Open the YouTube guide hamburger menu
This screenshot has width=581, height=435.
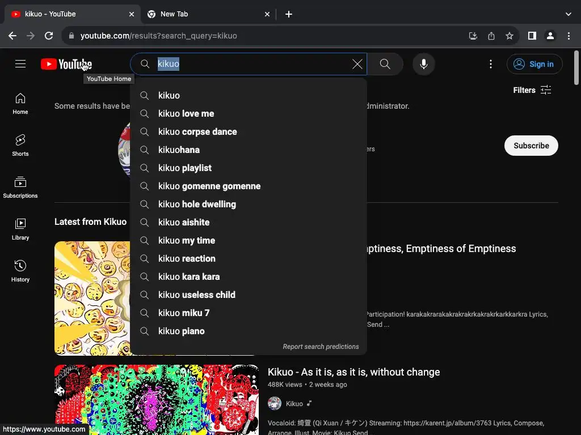tap(20, 64)
